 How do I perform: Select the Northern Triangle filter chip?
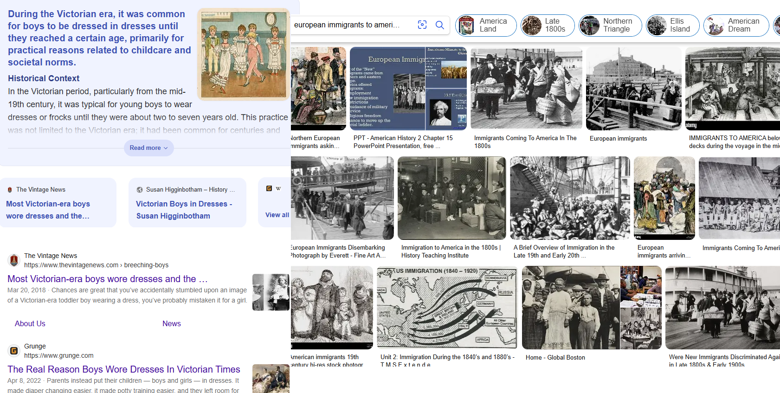click(610, 25)
